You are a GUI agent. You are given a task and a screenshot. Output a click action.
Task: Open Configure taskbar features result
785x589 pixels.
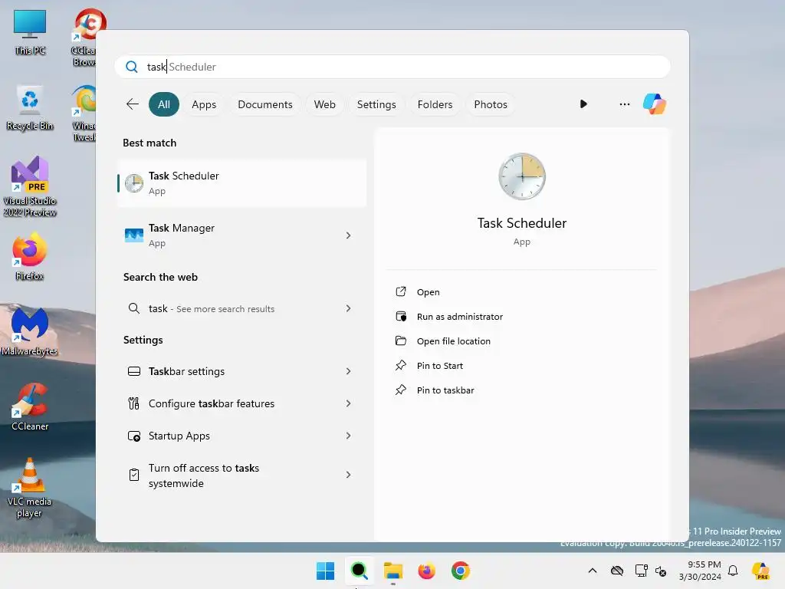pos(241,403)
